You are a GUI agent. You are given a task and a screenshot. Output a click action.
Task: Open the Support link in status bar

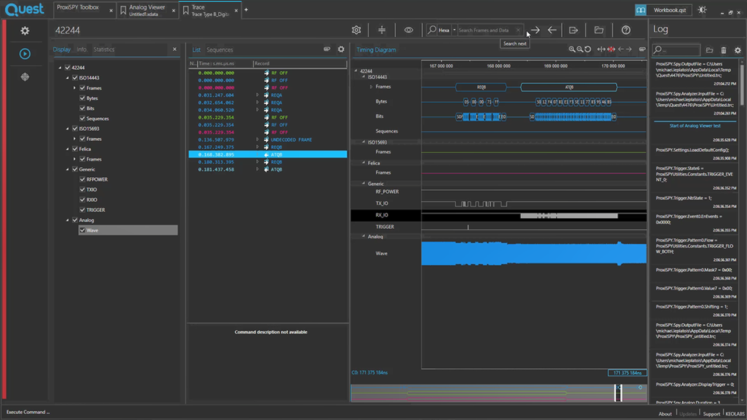pos(711,414)
